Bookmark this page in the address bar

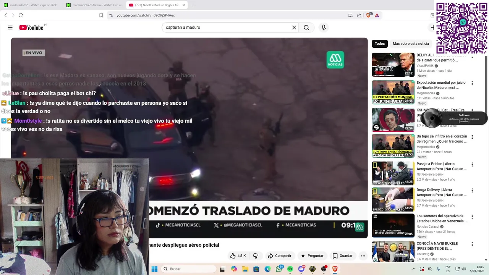click(x=101, y=15)
